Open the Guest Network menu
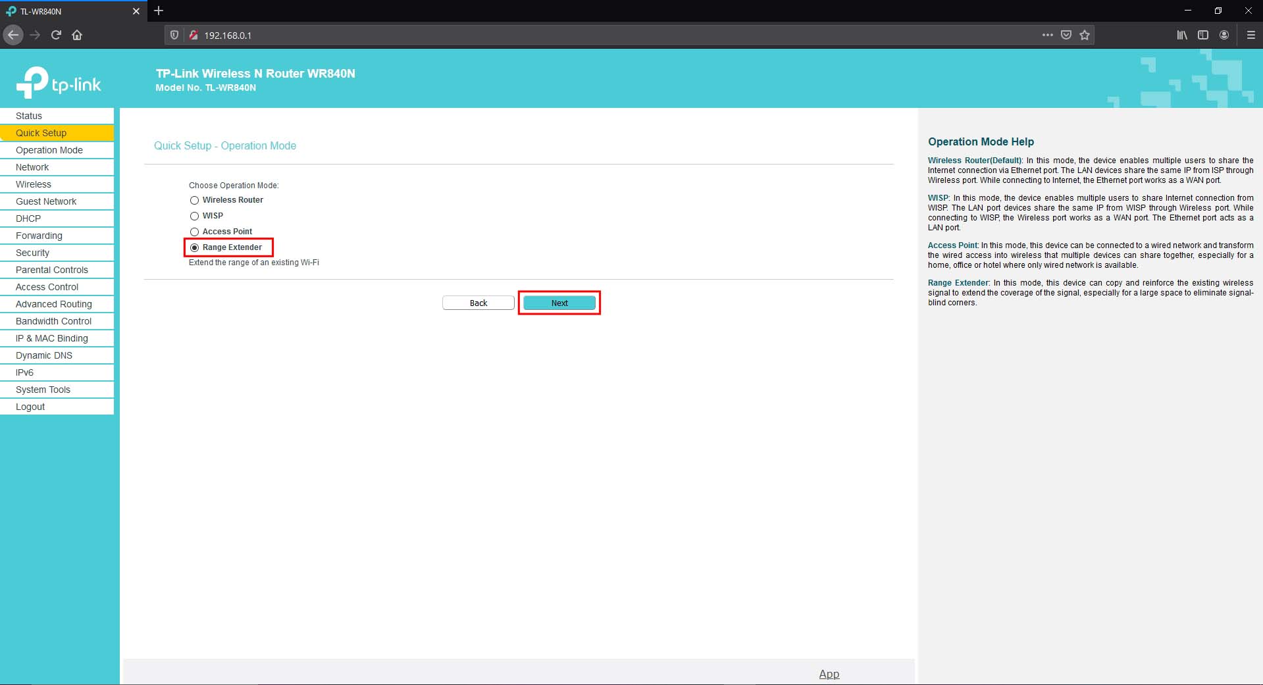This screenshot has height=685, width=1263. click(57, 201)
